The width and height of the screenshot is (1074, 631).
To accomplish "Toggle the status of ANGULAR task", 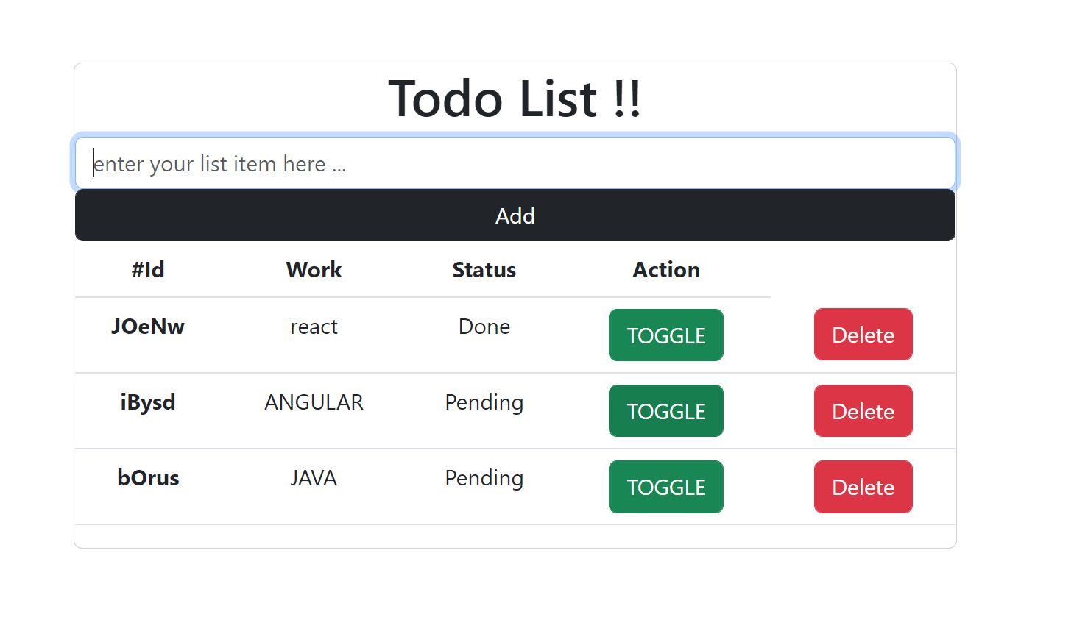I will [x=665, y=410].
